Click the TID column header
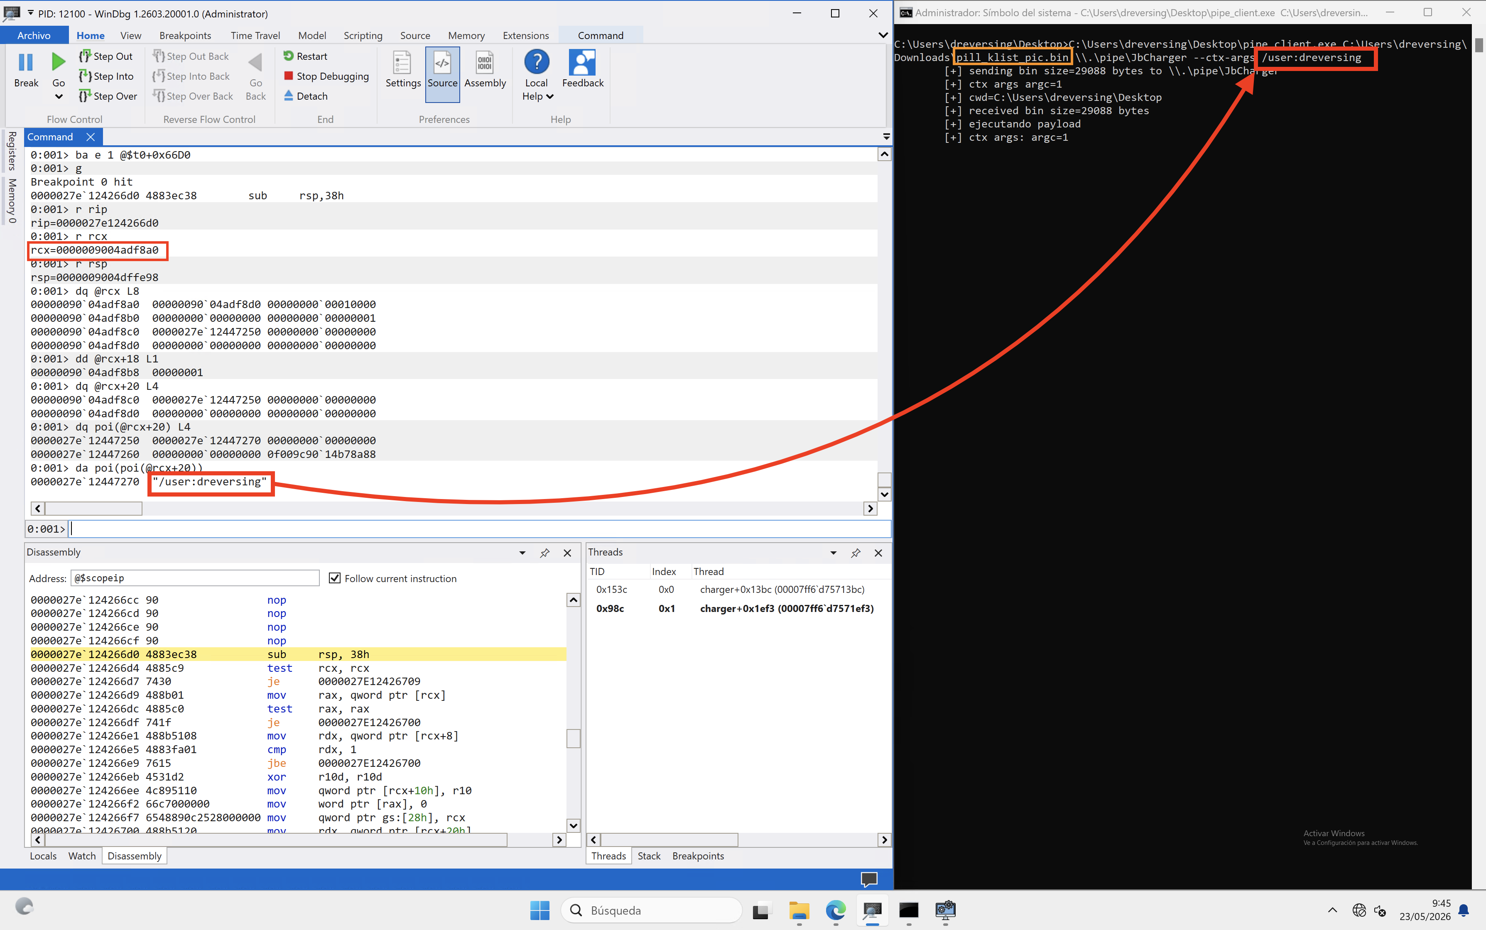Viewport: 1486px width, 930px height. point(598,571)
